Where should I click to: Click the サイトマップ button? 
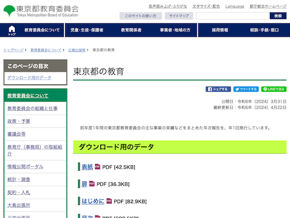click(x=179, y=16)
